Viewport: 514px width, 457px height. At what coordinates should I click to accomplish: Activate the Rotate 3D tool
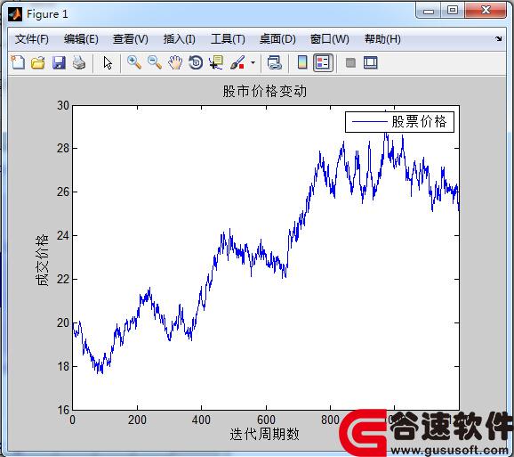pos(196,62)
